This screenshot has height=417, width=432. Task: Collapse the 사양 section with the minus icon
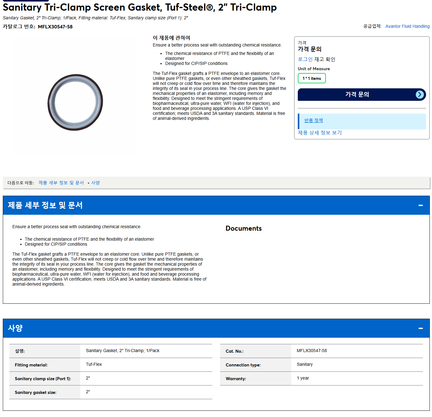pos(420,328)
